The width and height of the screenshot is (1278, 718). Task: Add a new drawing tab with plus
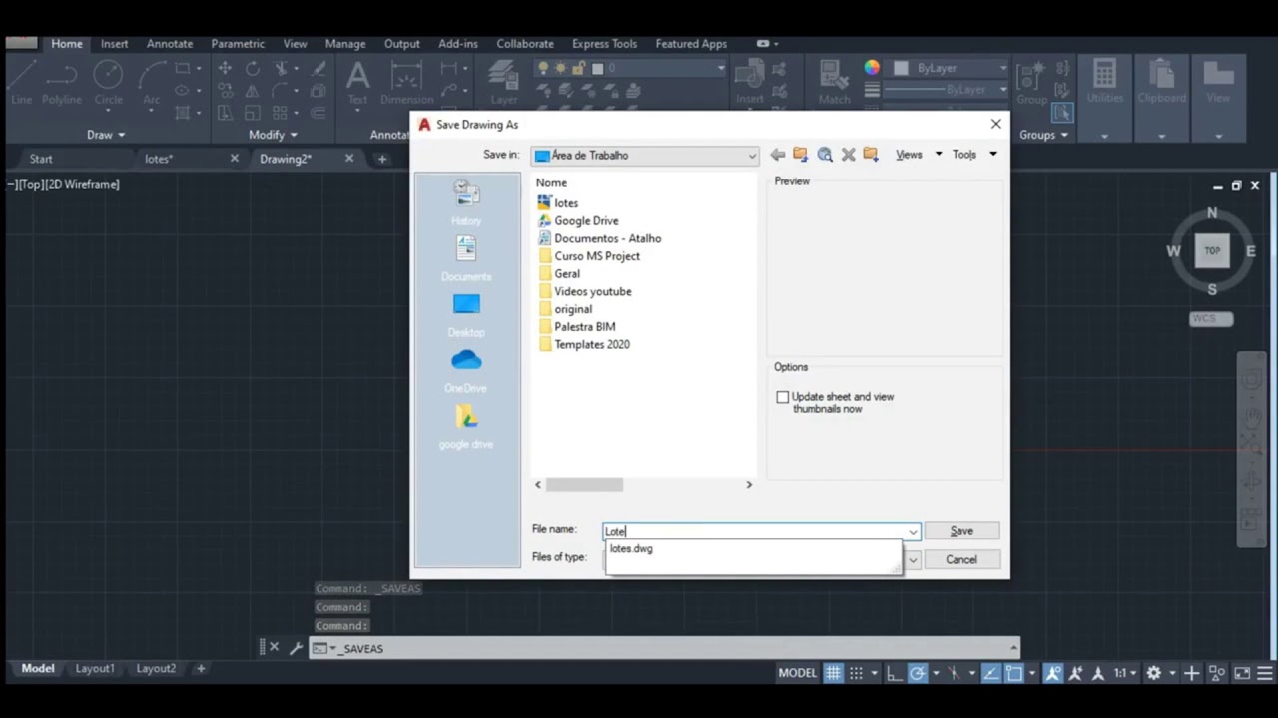[x=381, y=159]
